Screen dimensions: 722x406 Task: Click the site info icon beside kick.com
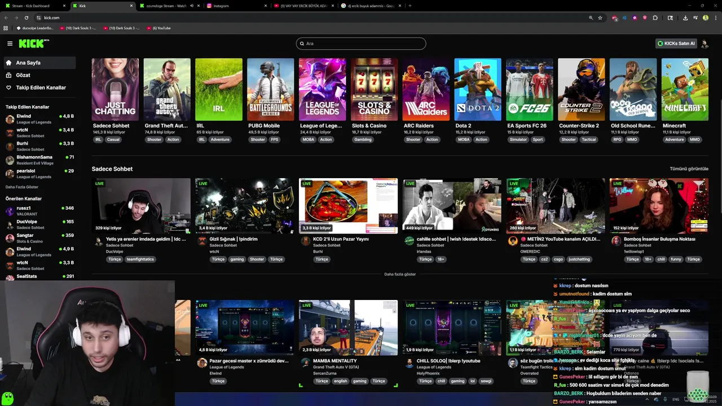coord(38,17)
